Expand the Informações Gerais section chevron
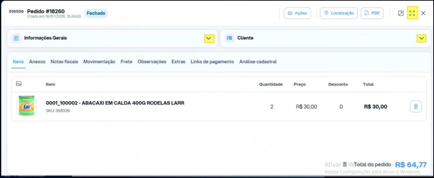The height and width of the screenshot is (178, 434). [209, 38]
